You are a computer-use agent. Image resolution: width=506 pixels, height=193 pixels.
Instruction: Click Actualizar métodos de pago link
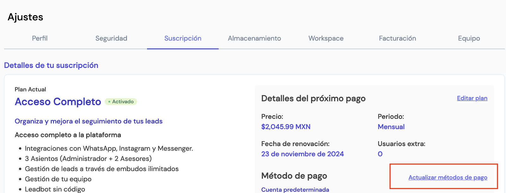click(x=447, y=178)
